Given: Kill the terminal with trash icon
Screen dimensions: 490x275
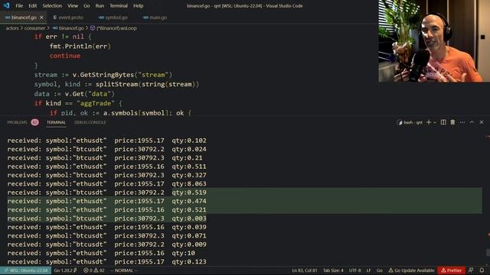Looking at the screenshot, I should coord(452,122).
